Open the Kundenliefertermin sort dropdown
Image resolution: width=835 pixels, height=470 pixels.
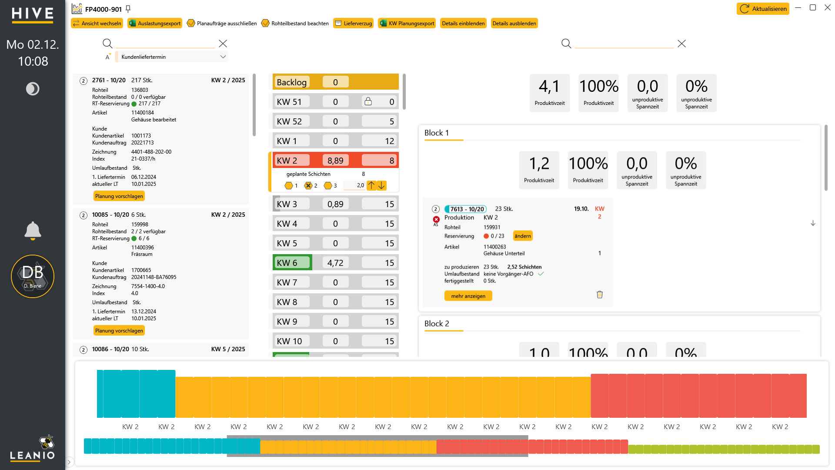[173, 57]
